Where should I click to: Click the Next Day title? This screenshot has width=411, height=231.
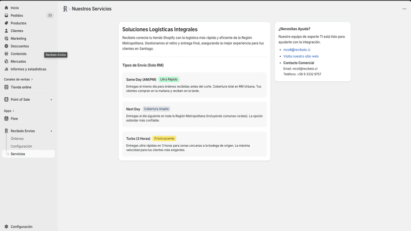point(133,109)
